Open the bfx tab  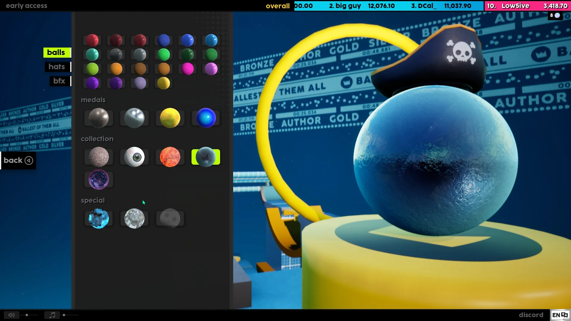click(59, 81)
